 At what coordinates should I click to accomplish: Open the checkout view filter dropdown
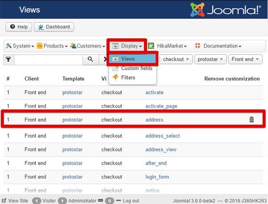tap(176, 59)
